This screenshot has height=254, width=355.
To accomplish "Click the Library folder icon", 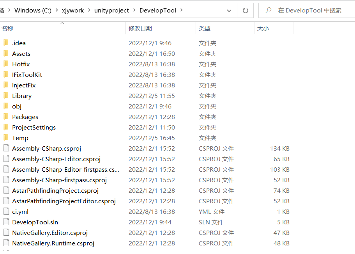I will point(6,96).
